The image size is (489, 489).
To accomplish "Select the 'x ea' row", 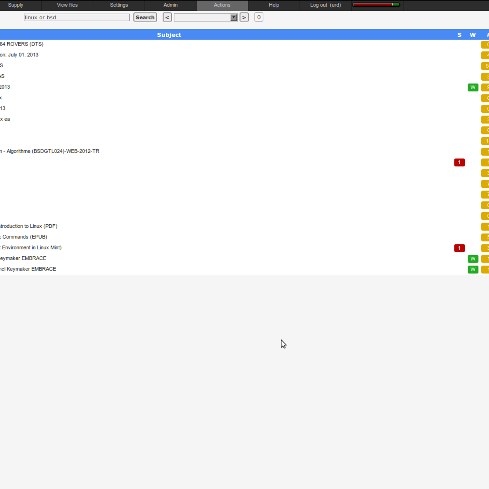I will click(244, 119).
